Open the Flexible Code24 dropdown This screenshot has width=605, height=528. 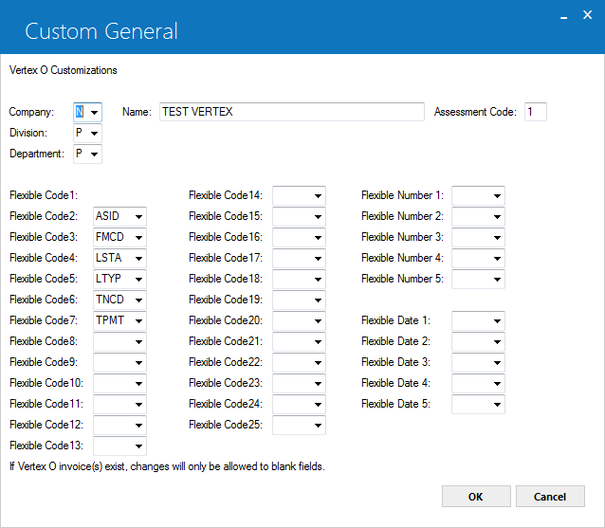pos(299,404)
